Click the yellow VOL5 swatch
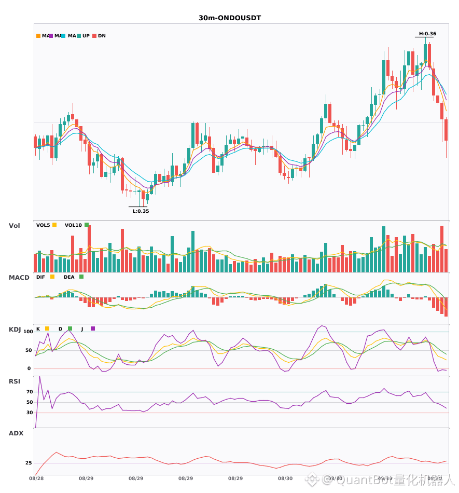Viewport: 459px width, 493px height. [54, 225]
